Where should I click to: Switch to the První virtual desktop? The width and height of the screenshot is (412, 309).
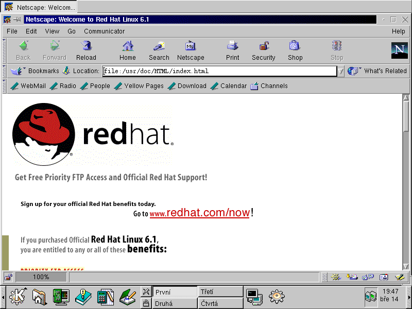(x=175, y=292)
